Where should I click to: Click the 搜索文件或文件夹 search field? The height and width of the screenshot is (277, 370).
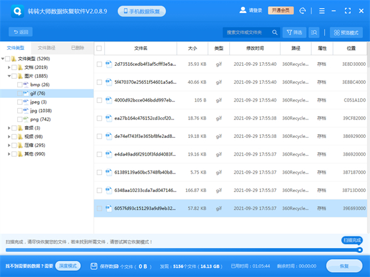click(245, 32)
